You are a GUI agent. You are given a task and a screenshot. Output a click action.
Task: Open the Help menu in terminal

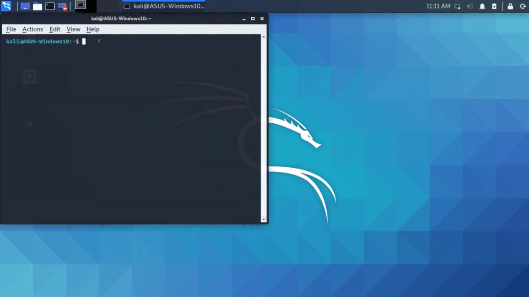(x=93, y=29)
